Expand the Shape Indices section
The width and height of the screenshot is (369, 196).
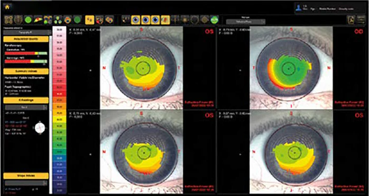pos(26,176)
